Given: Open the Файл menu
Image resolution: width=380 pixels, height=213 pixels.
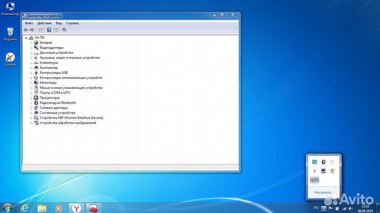Looking at the screenshot, I should [x=28, y=23].
